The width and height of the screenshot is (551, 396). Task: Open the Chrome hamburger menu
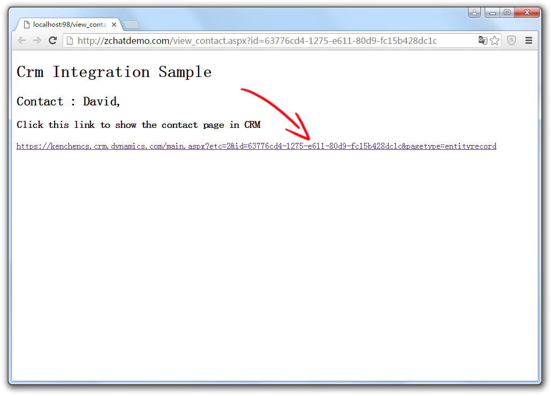tap(529, 41)
